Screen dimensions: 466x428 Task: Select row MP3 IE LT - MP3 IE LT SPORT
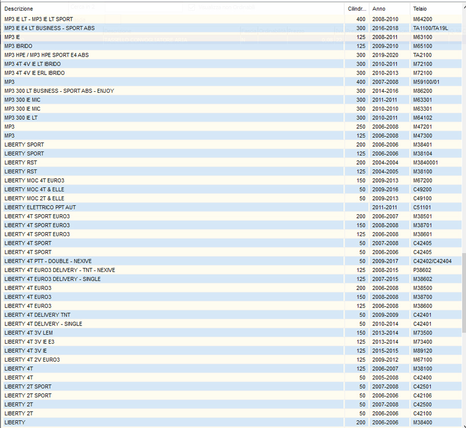(x=231, y=19)
